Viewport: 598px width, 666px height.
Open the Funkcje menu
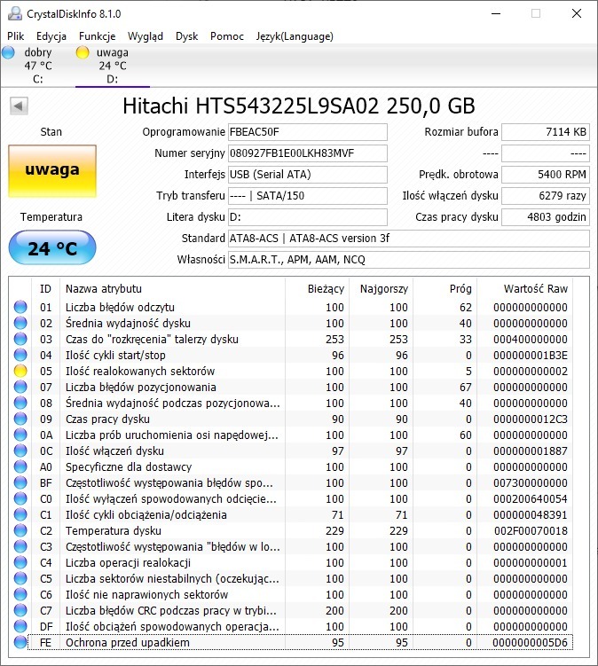coord(98,36)
